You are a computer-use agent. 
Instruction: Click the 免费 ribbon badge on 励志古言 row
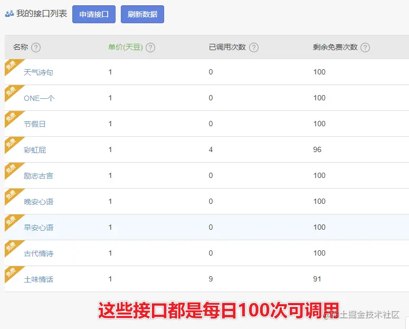pos(12,169)
